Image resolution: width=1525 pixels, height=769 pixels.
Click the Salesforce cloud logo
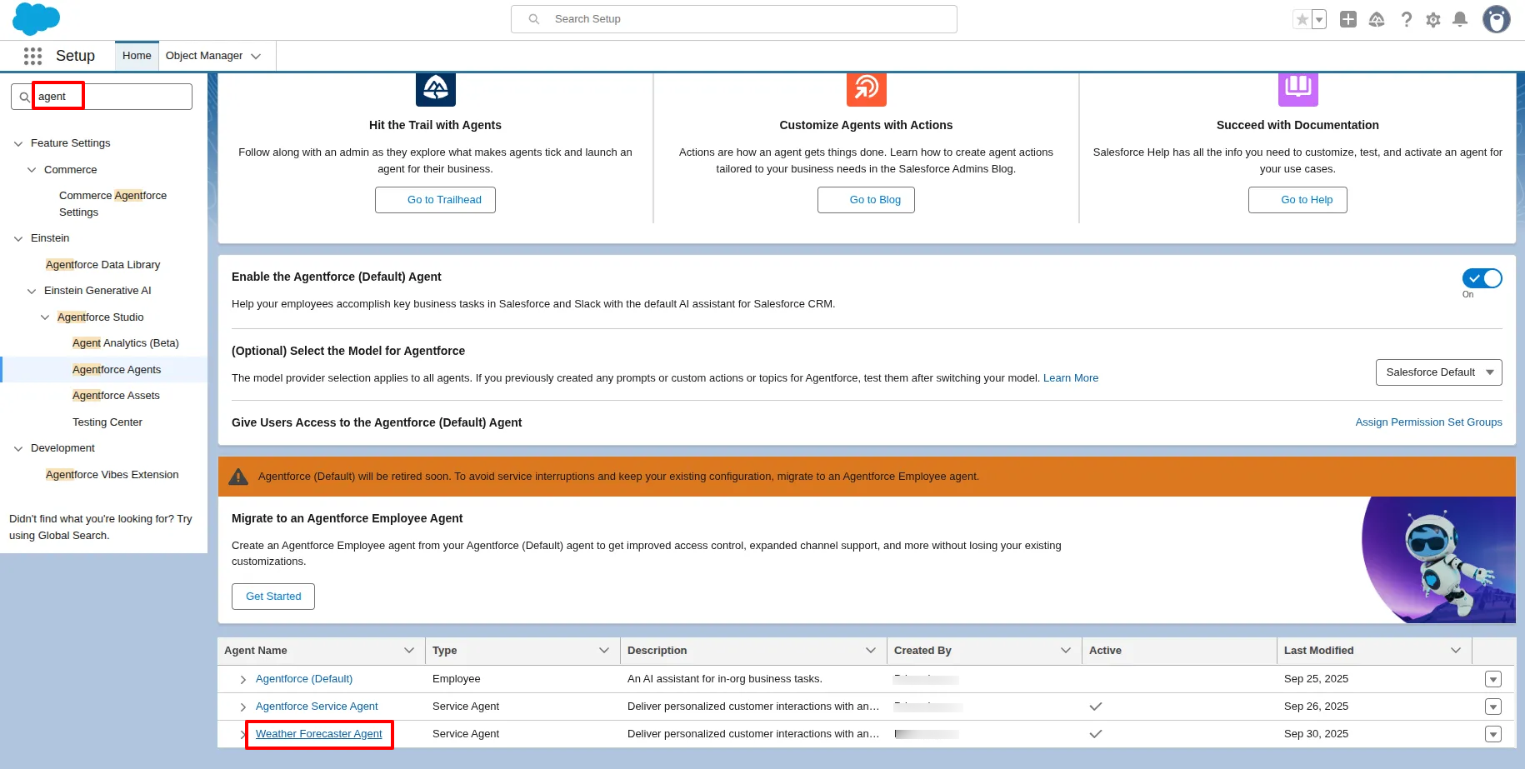point(36,18)
